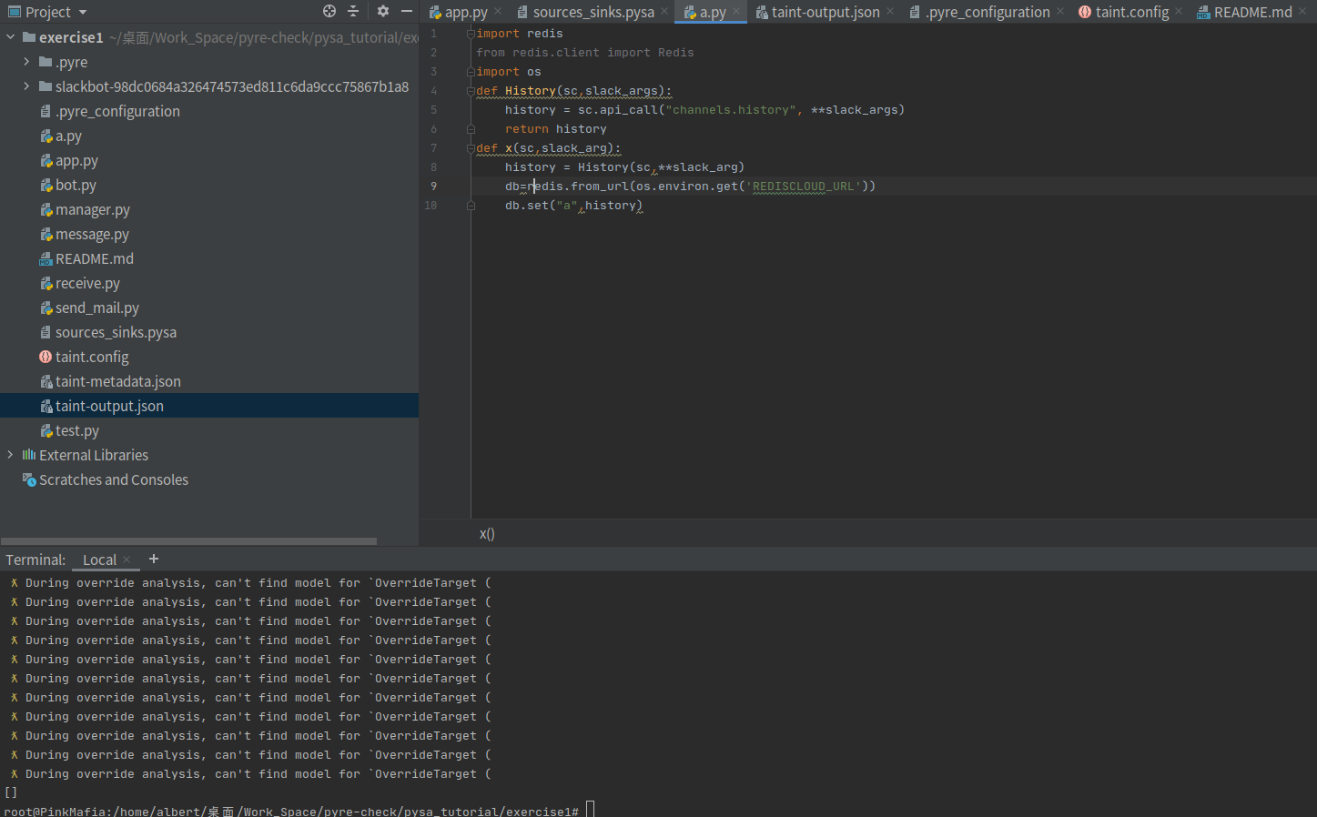The image size is (1317, 817).
Task: Fold the History function on line 4
Action: [x=470, y=90]
